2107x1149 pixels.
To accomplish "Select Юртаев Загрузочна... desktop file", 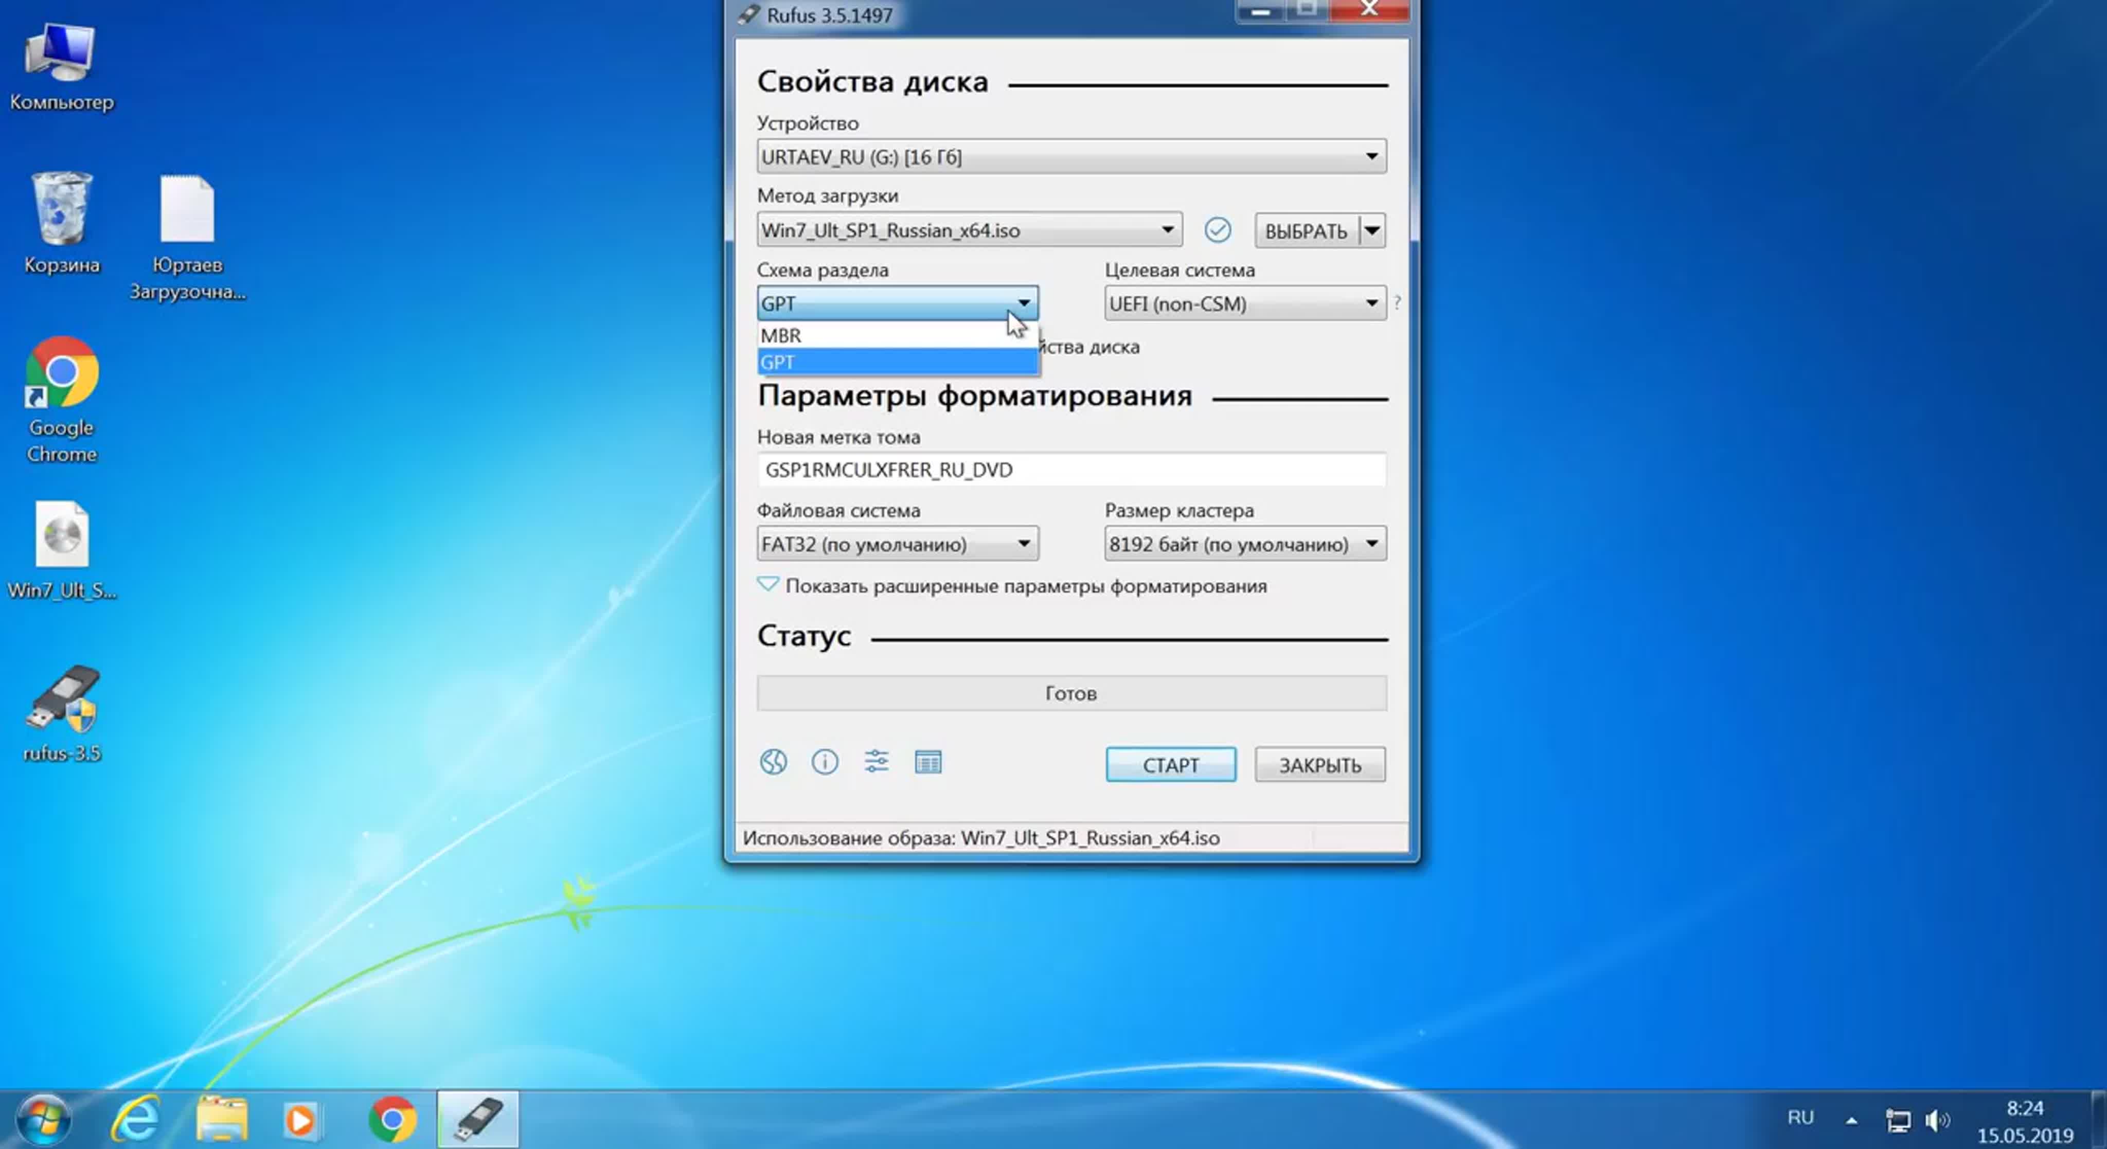I will tap(187, 237).
